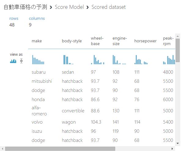
Task: Switch view to box plot icon
Action: pos(21,61)
